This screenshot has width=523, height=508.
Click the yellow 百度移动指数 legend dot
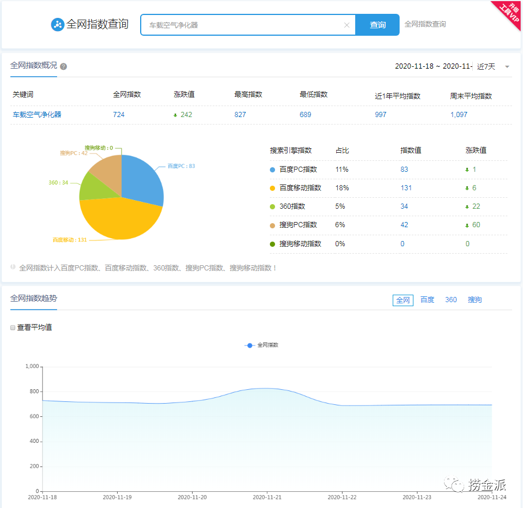click(x=273, y=188)
